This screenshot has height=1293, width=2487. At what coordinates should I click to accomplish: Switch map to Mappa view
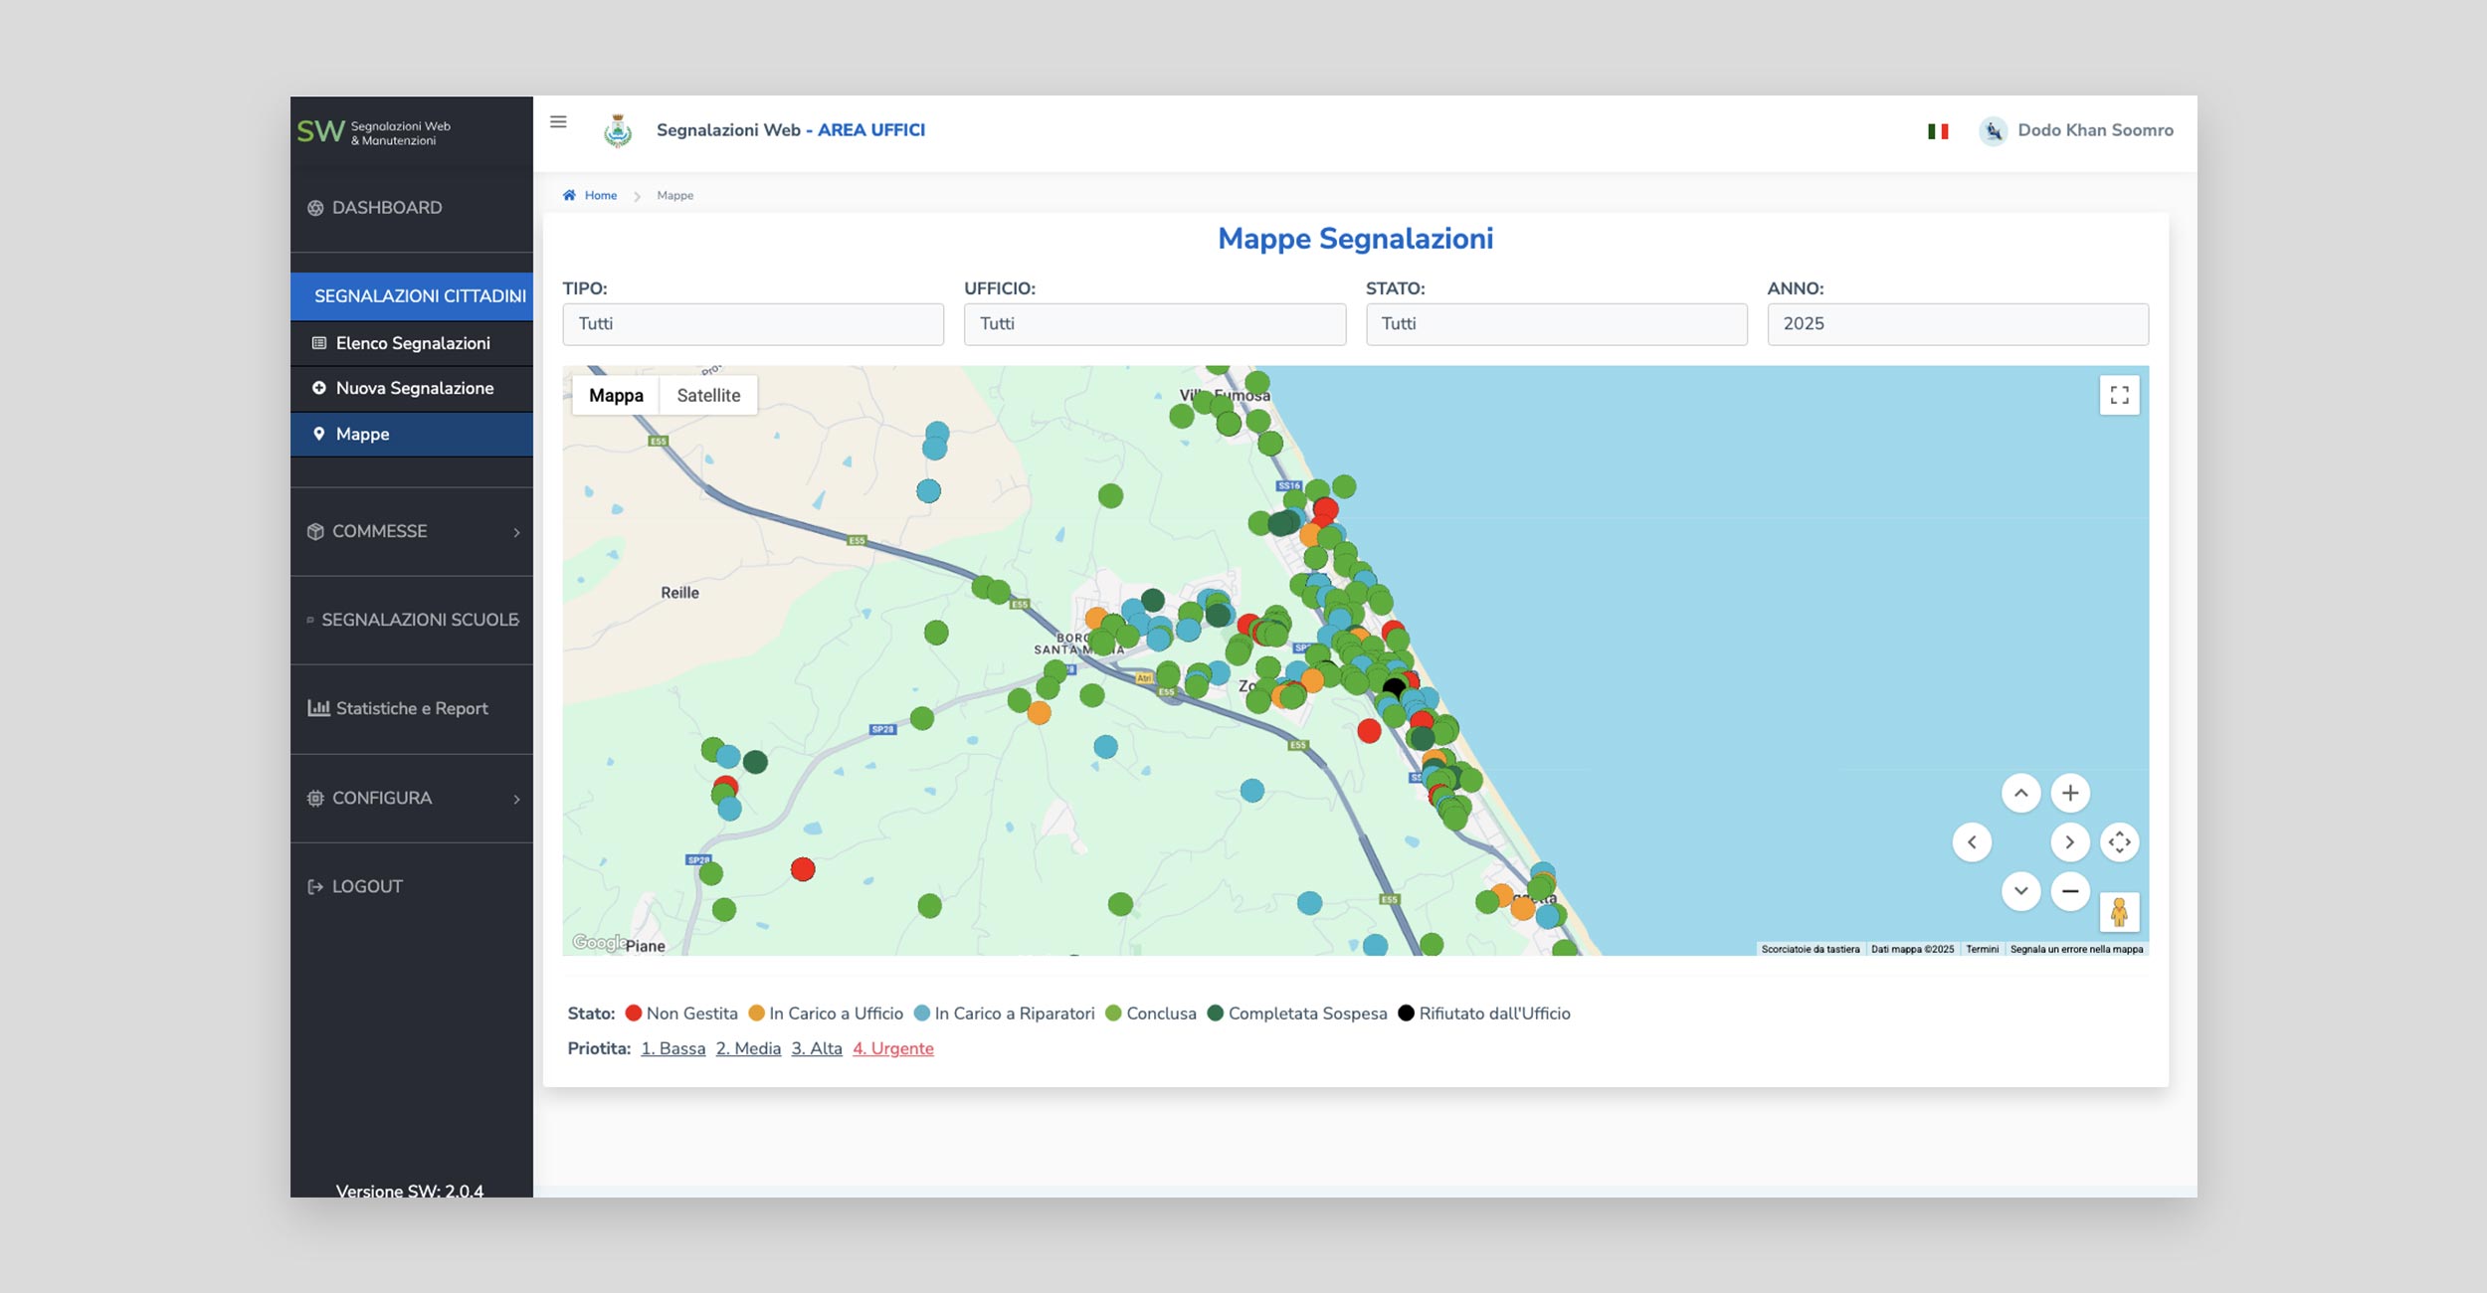(616, 396)
